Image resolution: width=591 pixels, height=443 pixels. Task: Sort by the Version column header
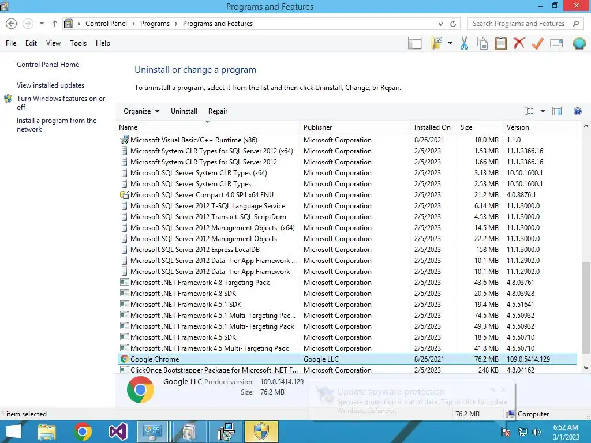[540, 127]
